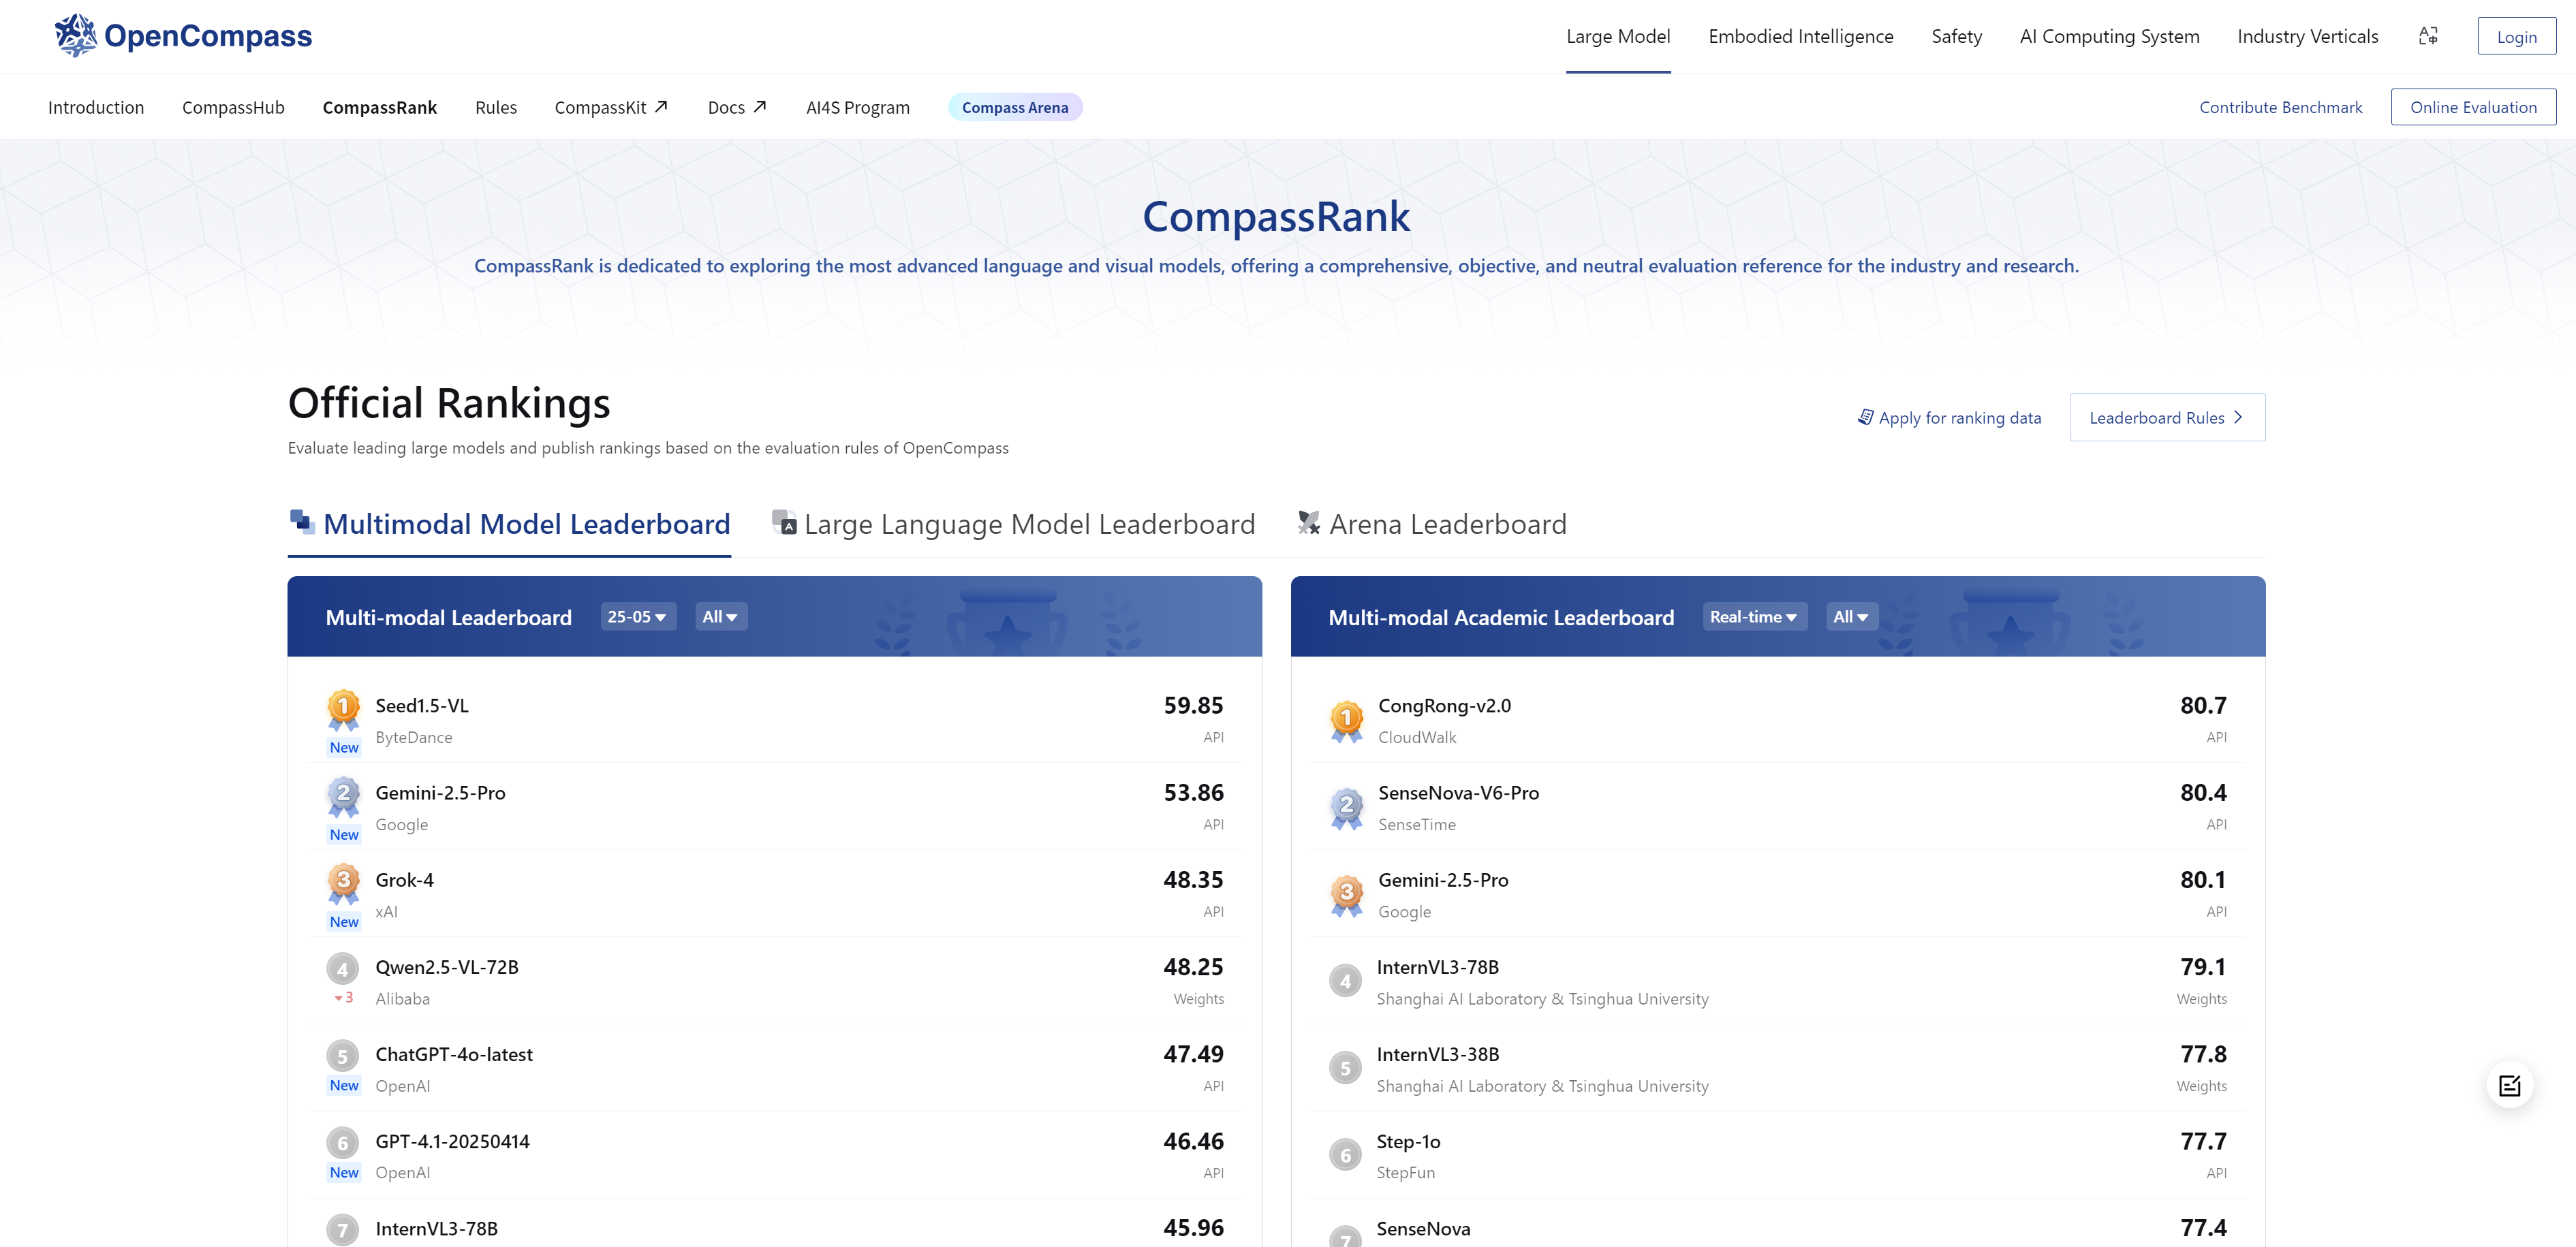Viewport: 2576px width, 1247px height.
Task: Click rank 4 badge beside InternVL3-78B at 79.1
Action: coord(1345,981)
